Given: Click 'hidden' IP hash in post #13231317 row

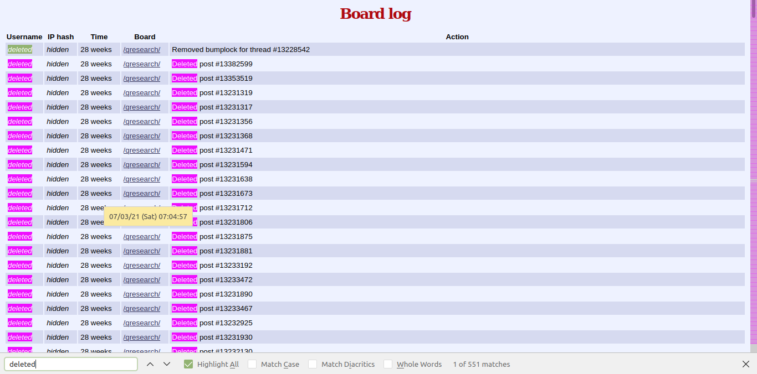Looking at the screenshot, I should (x=58, y=107).
